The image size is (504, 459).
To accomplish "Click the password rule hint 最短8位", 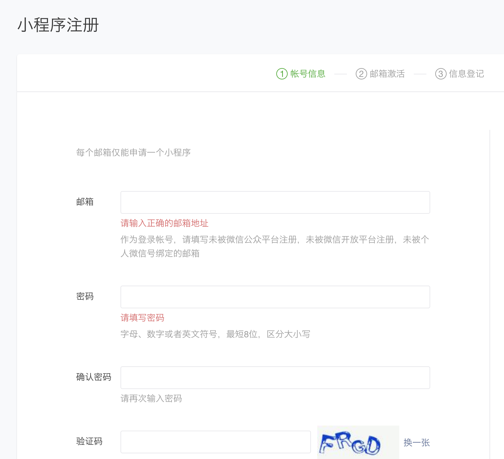I will point(242,334).
